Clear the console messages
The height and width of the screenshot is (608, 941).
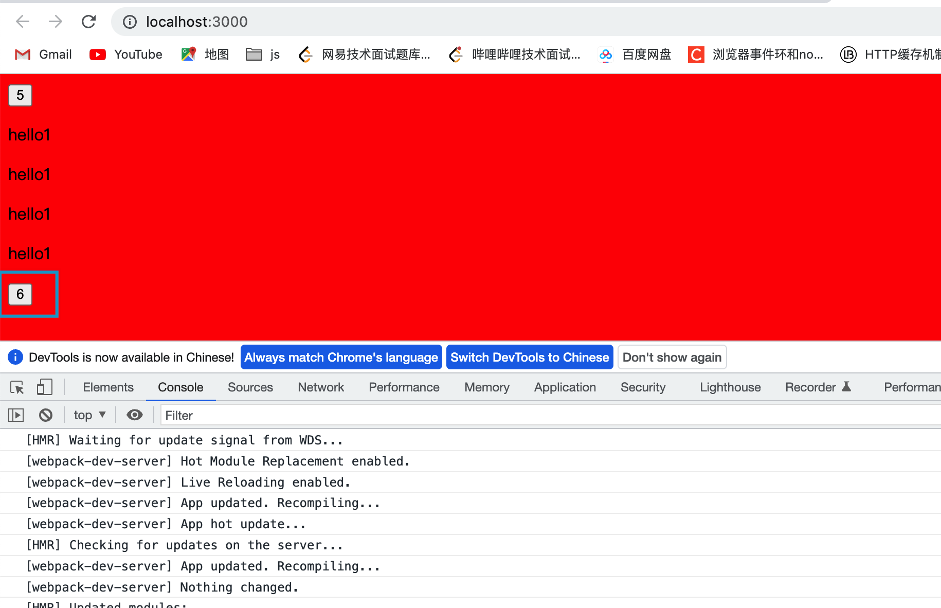pos(46,415)
